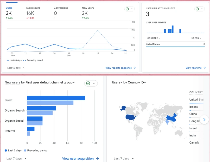Click the arrow icon beside View reports snapshot
Viewport: 210px width, 162px height.
pos(135,68)
